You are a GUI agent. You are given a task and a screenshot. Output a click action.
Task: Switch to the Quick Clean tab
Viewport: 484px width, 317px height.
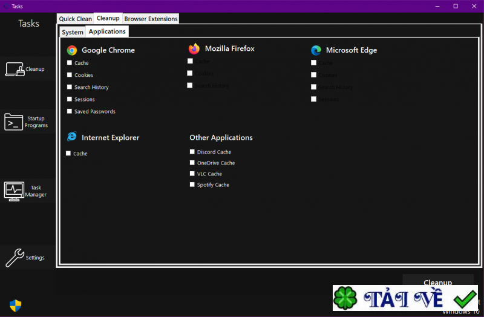click(x=75, y=19)
